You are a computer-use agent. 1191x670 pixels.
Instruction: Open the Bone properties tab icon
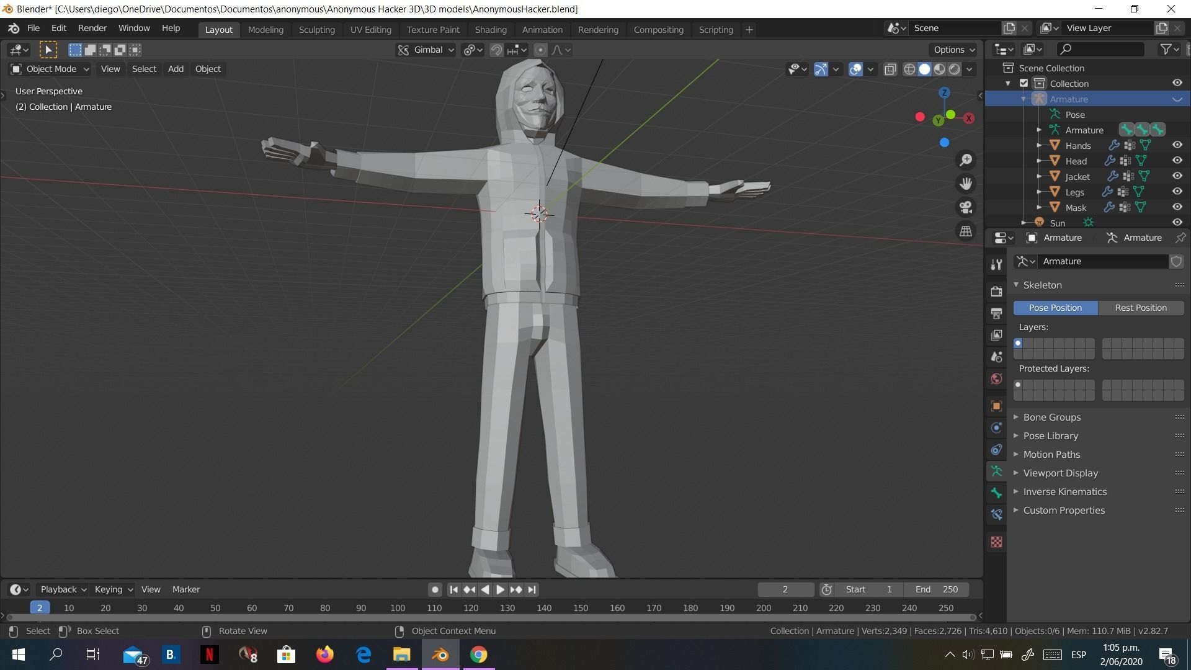(x=996, y=493)
